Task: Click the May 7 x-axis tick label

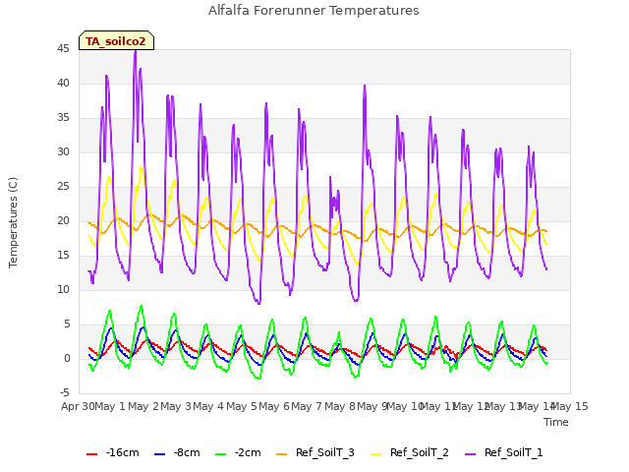Action: point(307,406)
